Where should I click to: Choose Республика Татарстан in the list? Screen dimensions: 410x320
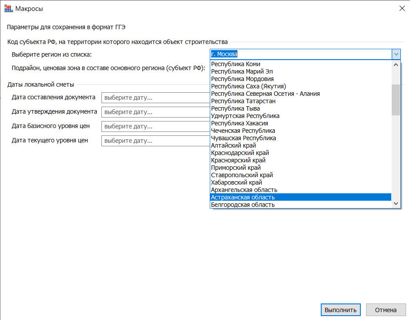coord(243,101)
